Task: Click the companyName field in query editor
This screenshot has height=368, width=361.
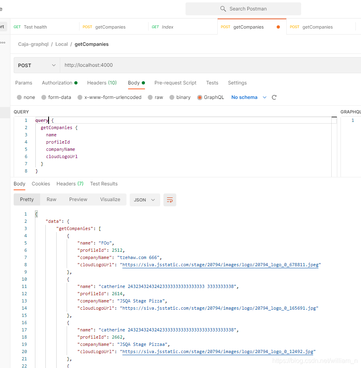Action: (61, 149)
